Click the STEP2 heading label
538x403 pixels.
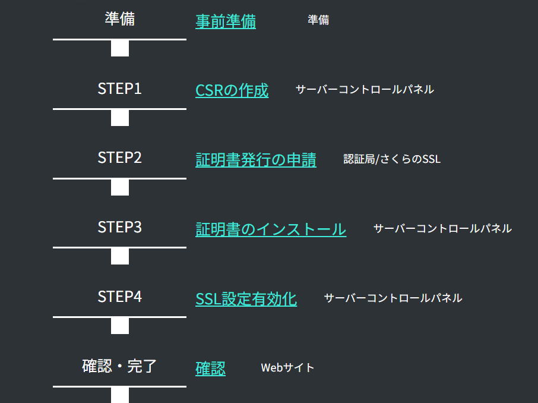click(120, 158)
